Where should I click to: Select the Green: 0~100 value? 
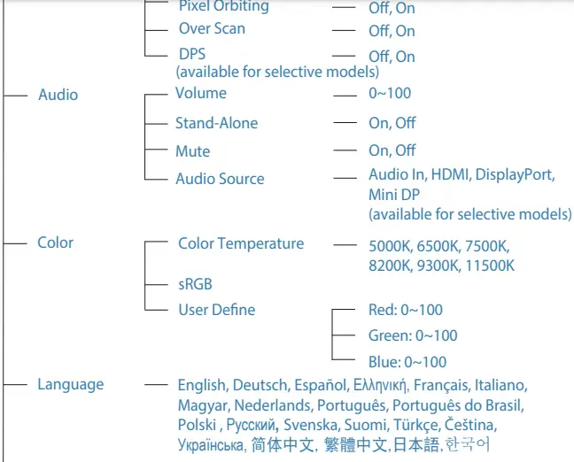point(413,335)
